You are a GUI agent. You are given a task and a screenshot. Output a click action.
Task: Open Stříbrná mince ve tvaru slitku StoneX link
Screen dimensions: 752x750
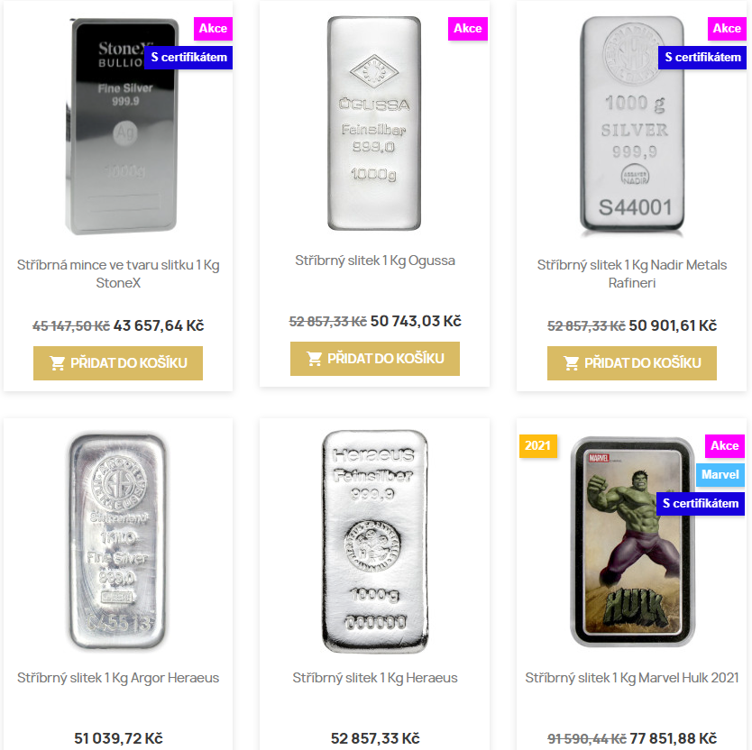(x=118, y=273)
